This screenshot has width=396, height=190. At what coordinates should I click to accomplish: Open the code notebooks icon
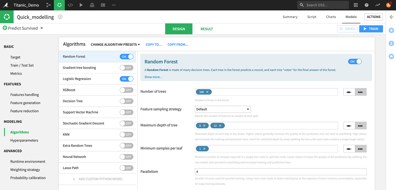tap(70, 5)
